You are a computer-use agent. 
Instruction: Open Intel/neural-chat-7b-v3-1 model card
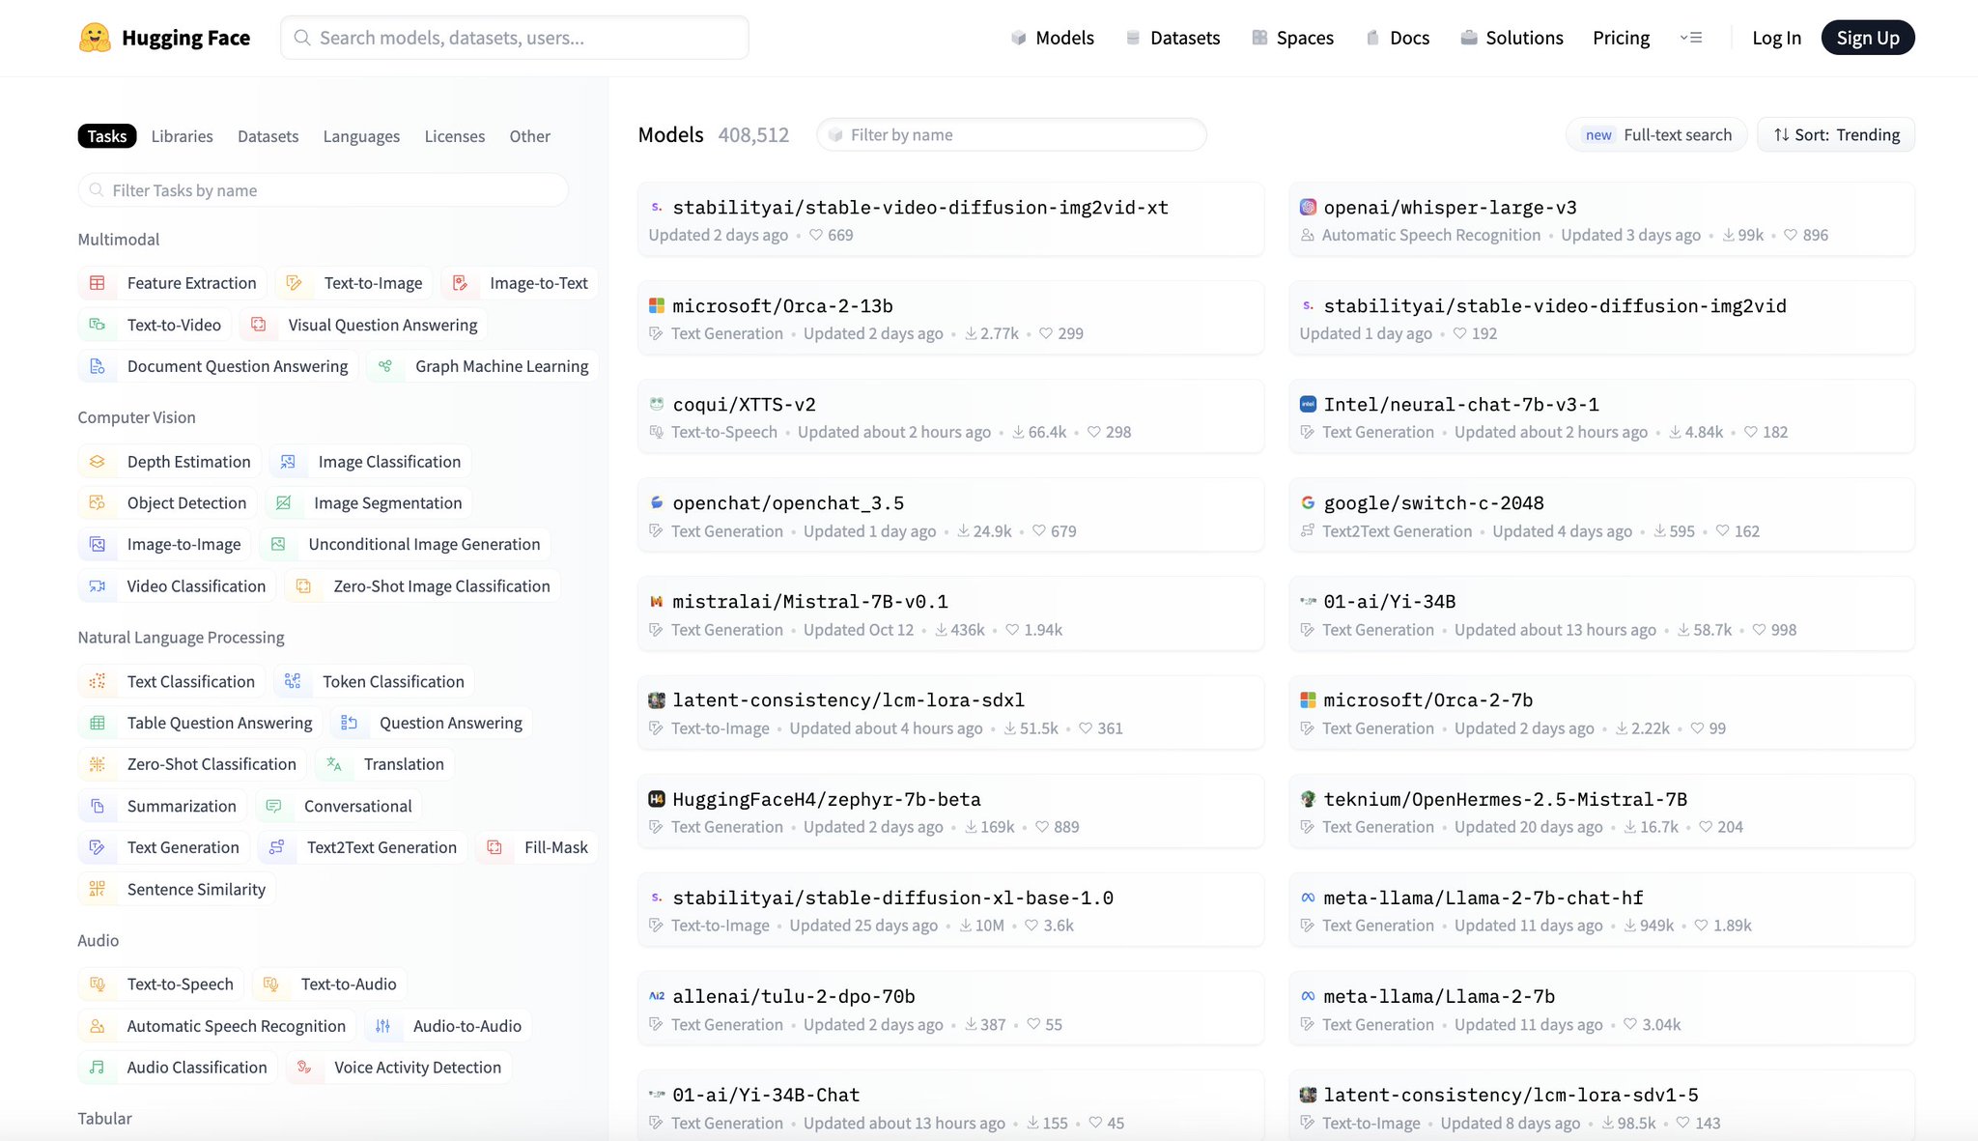(x=1601, y=416)
